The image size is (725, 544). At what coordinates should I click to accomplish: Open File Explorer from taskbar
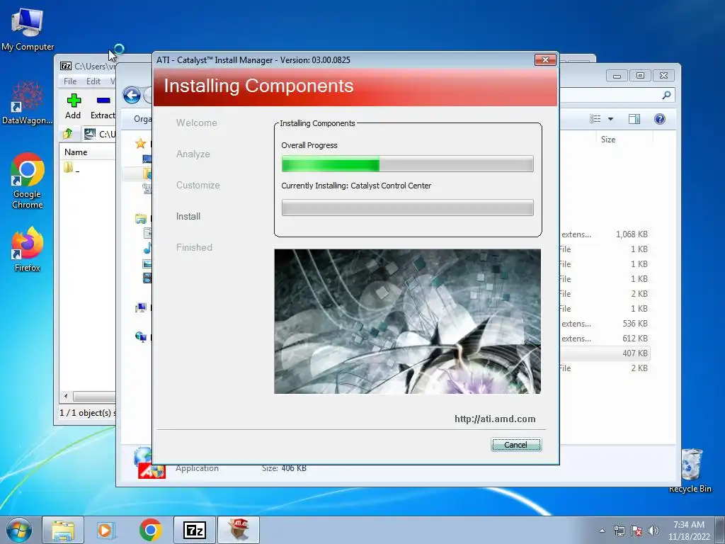coord(63,530)
